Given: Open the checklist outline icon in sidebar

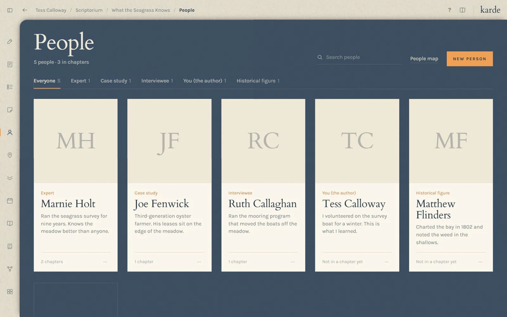Looking at the screenshot, I should [x=10, y=87].
